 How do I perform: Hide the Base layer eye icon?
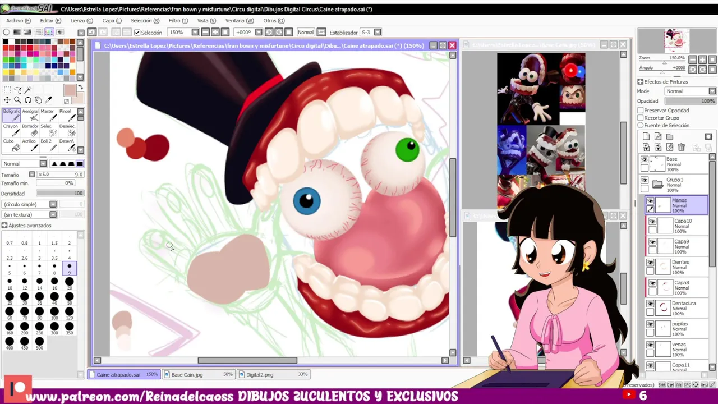644,160
